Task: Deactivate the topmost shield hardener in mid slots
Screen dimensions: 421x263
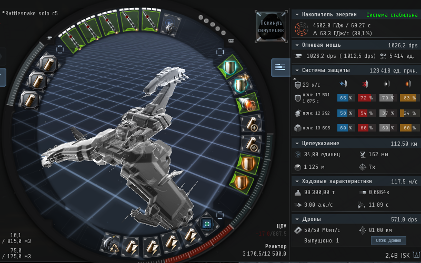Action: tap(228, 67)
